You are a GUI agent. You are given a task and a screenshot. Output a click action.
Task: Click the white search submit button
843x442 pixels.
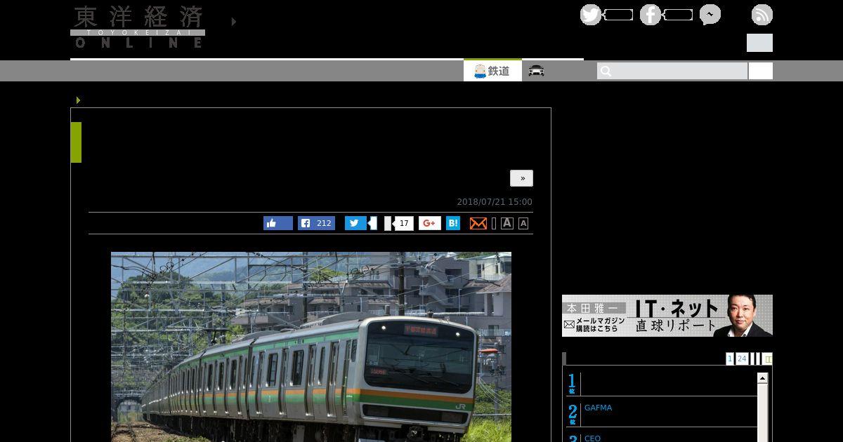[761, 71]
